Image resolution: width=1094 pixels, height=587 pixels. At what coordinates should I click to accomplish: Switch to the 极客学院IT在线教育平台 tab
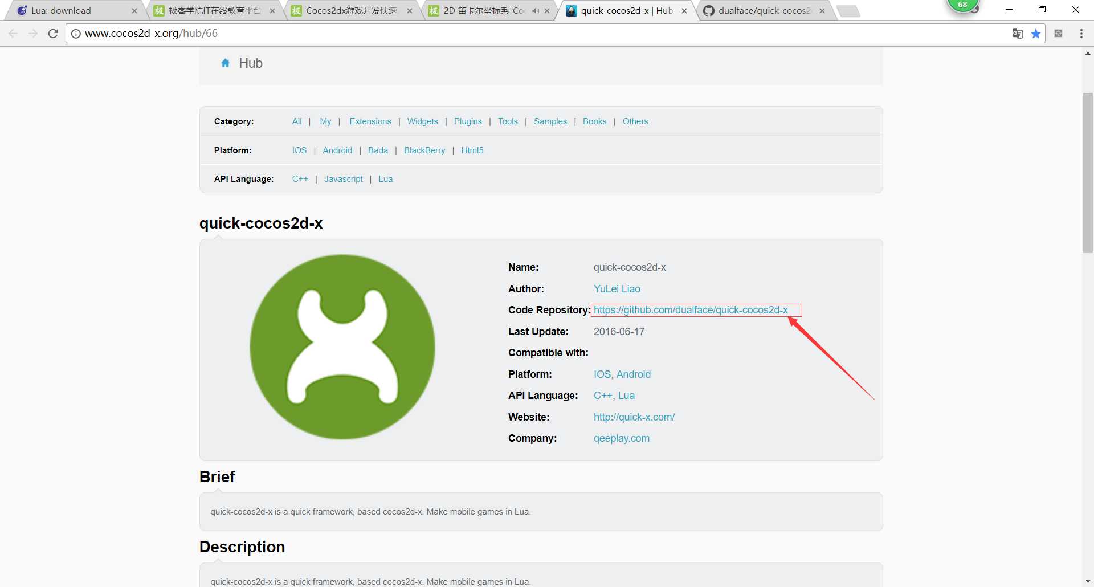(214, 11)
